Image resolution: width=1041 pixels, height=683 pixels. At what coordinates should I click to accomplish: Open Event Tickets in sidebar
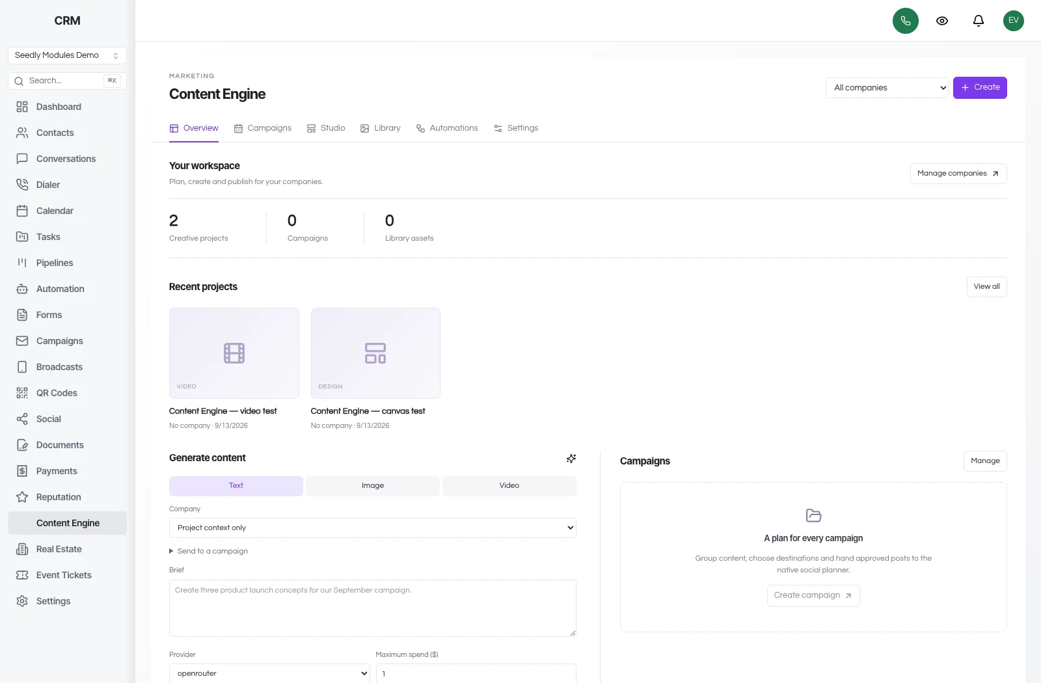67,575
